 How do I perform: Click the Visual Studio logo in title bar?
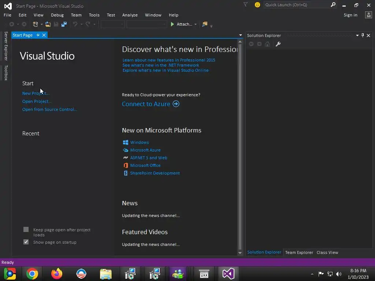(8, 6)
